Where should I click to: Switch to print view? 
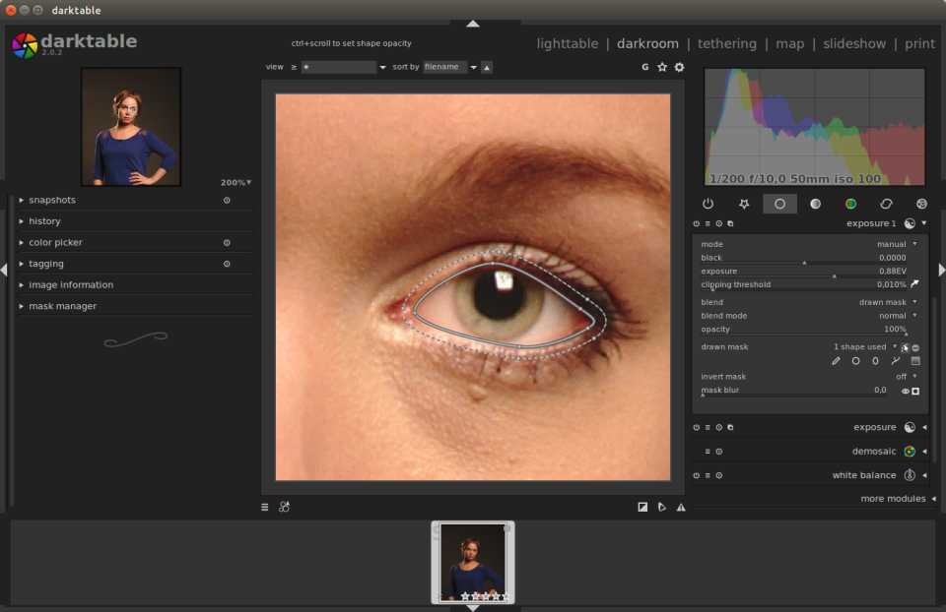(x=919, y=43)
